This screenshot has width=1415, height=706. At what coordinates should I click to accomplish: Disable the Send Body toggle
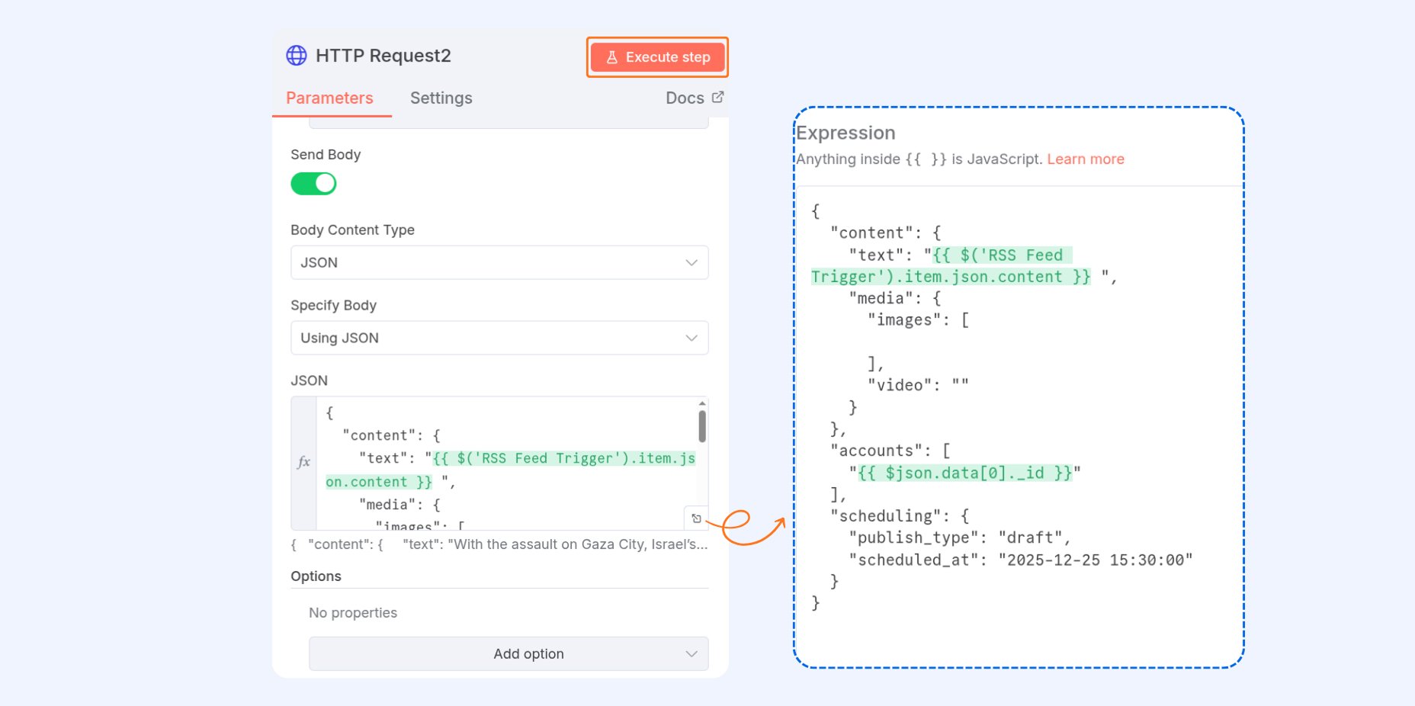tap(313, 184)
